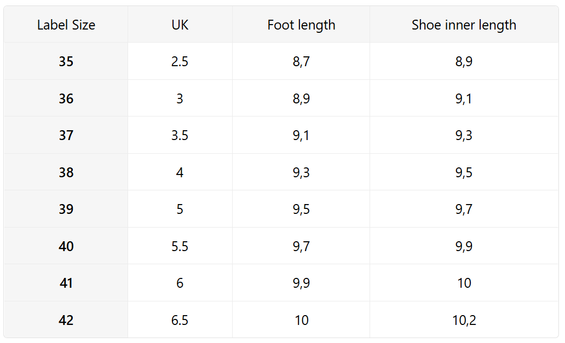The image size is (565, 343).
Task: Click UK size 2.5 cell
Action: click(180, 62)
